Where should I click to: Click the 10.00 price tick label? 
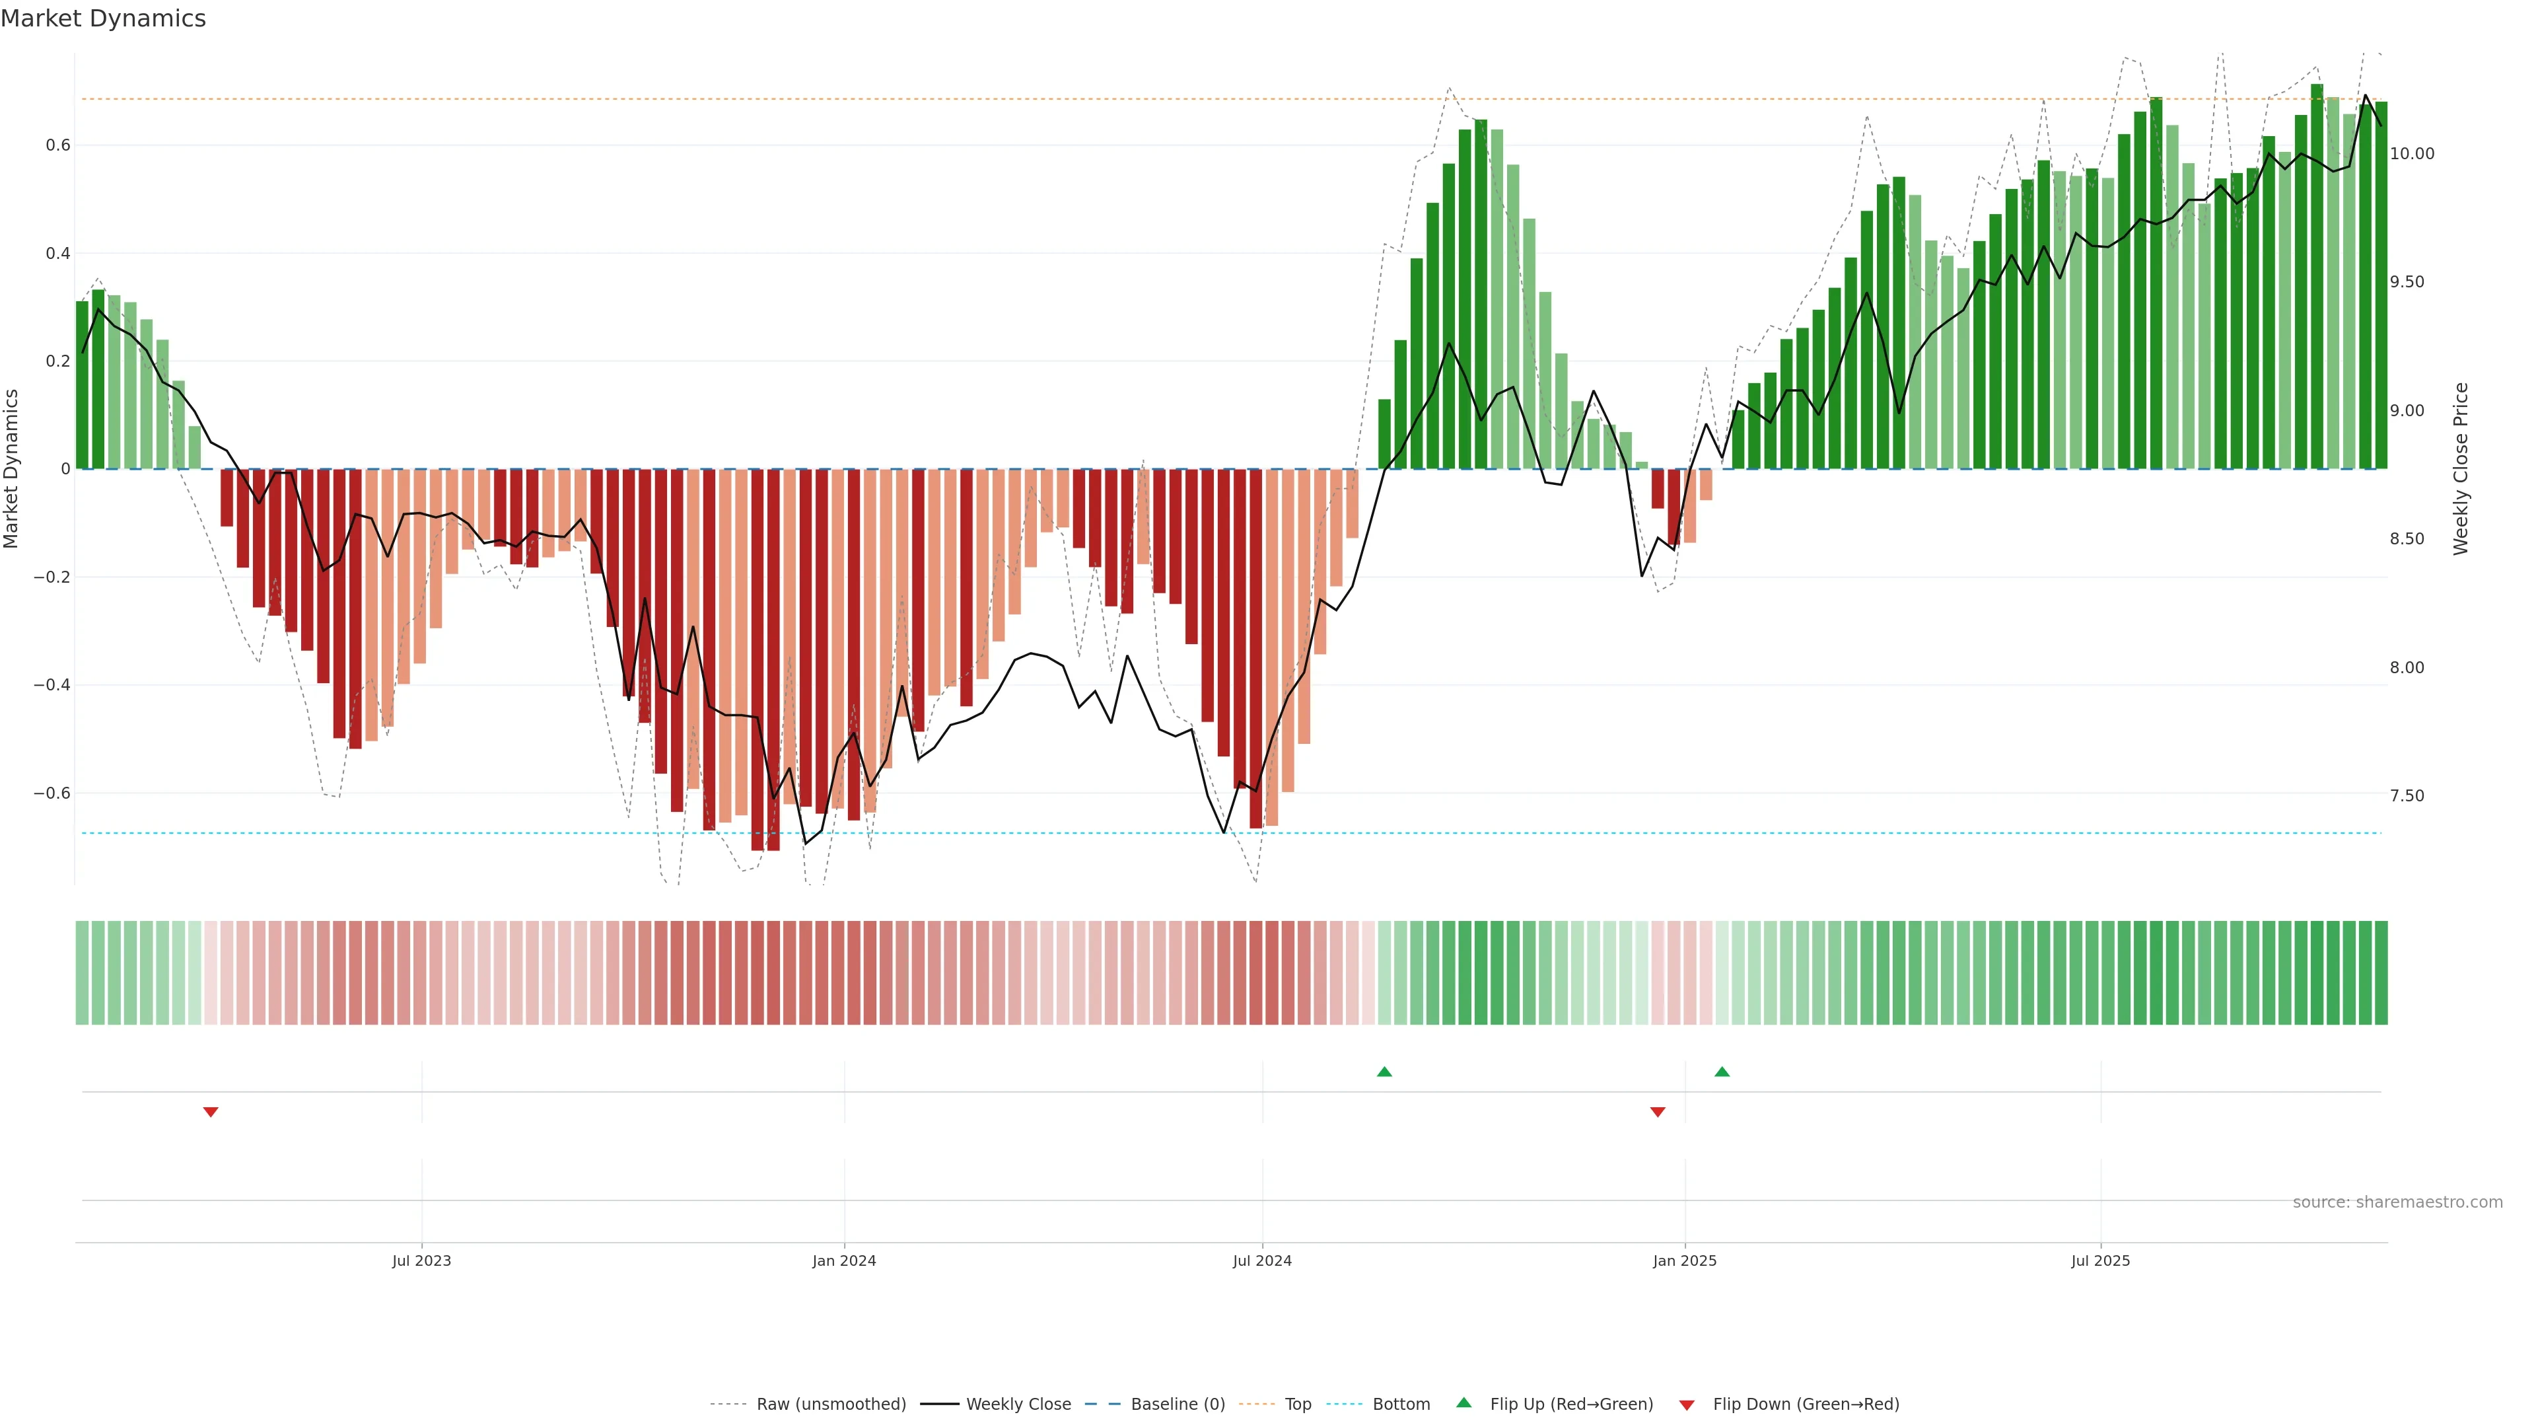pyautogui.click(x=2412, y=154)
